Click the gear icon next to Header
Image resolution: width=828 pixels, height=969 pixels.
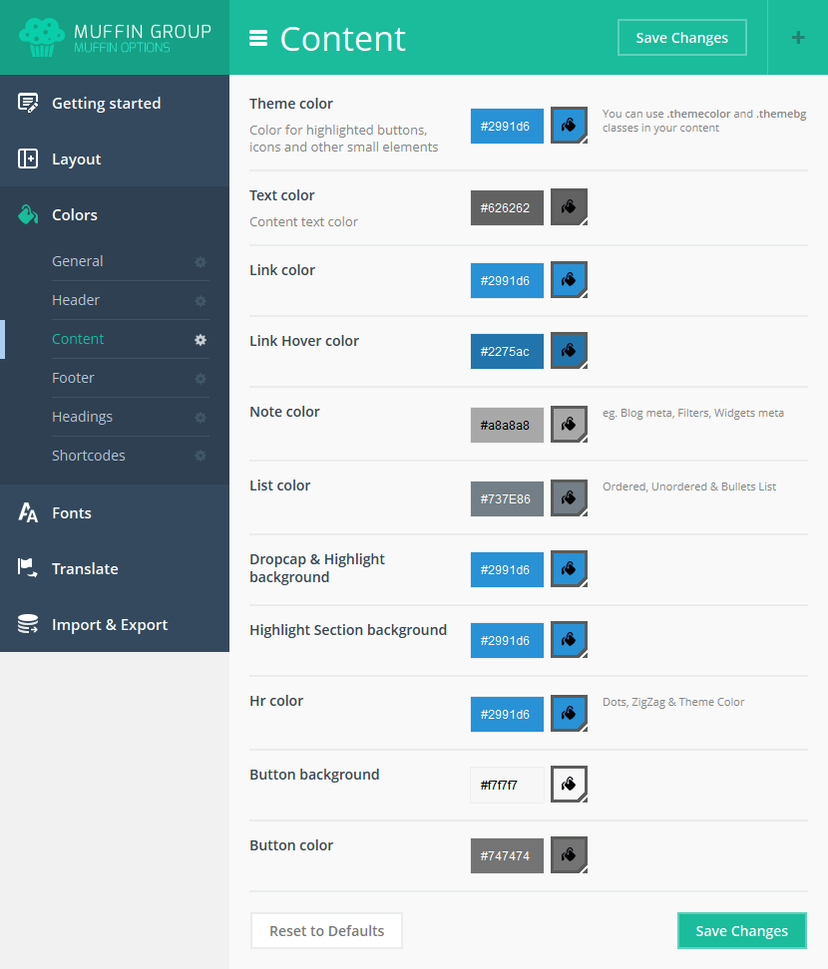coord(201,301)
